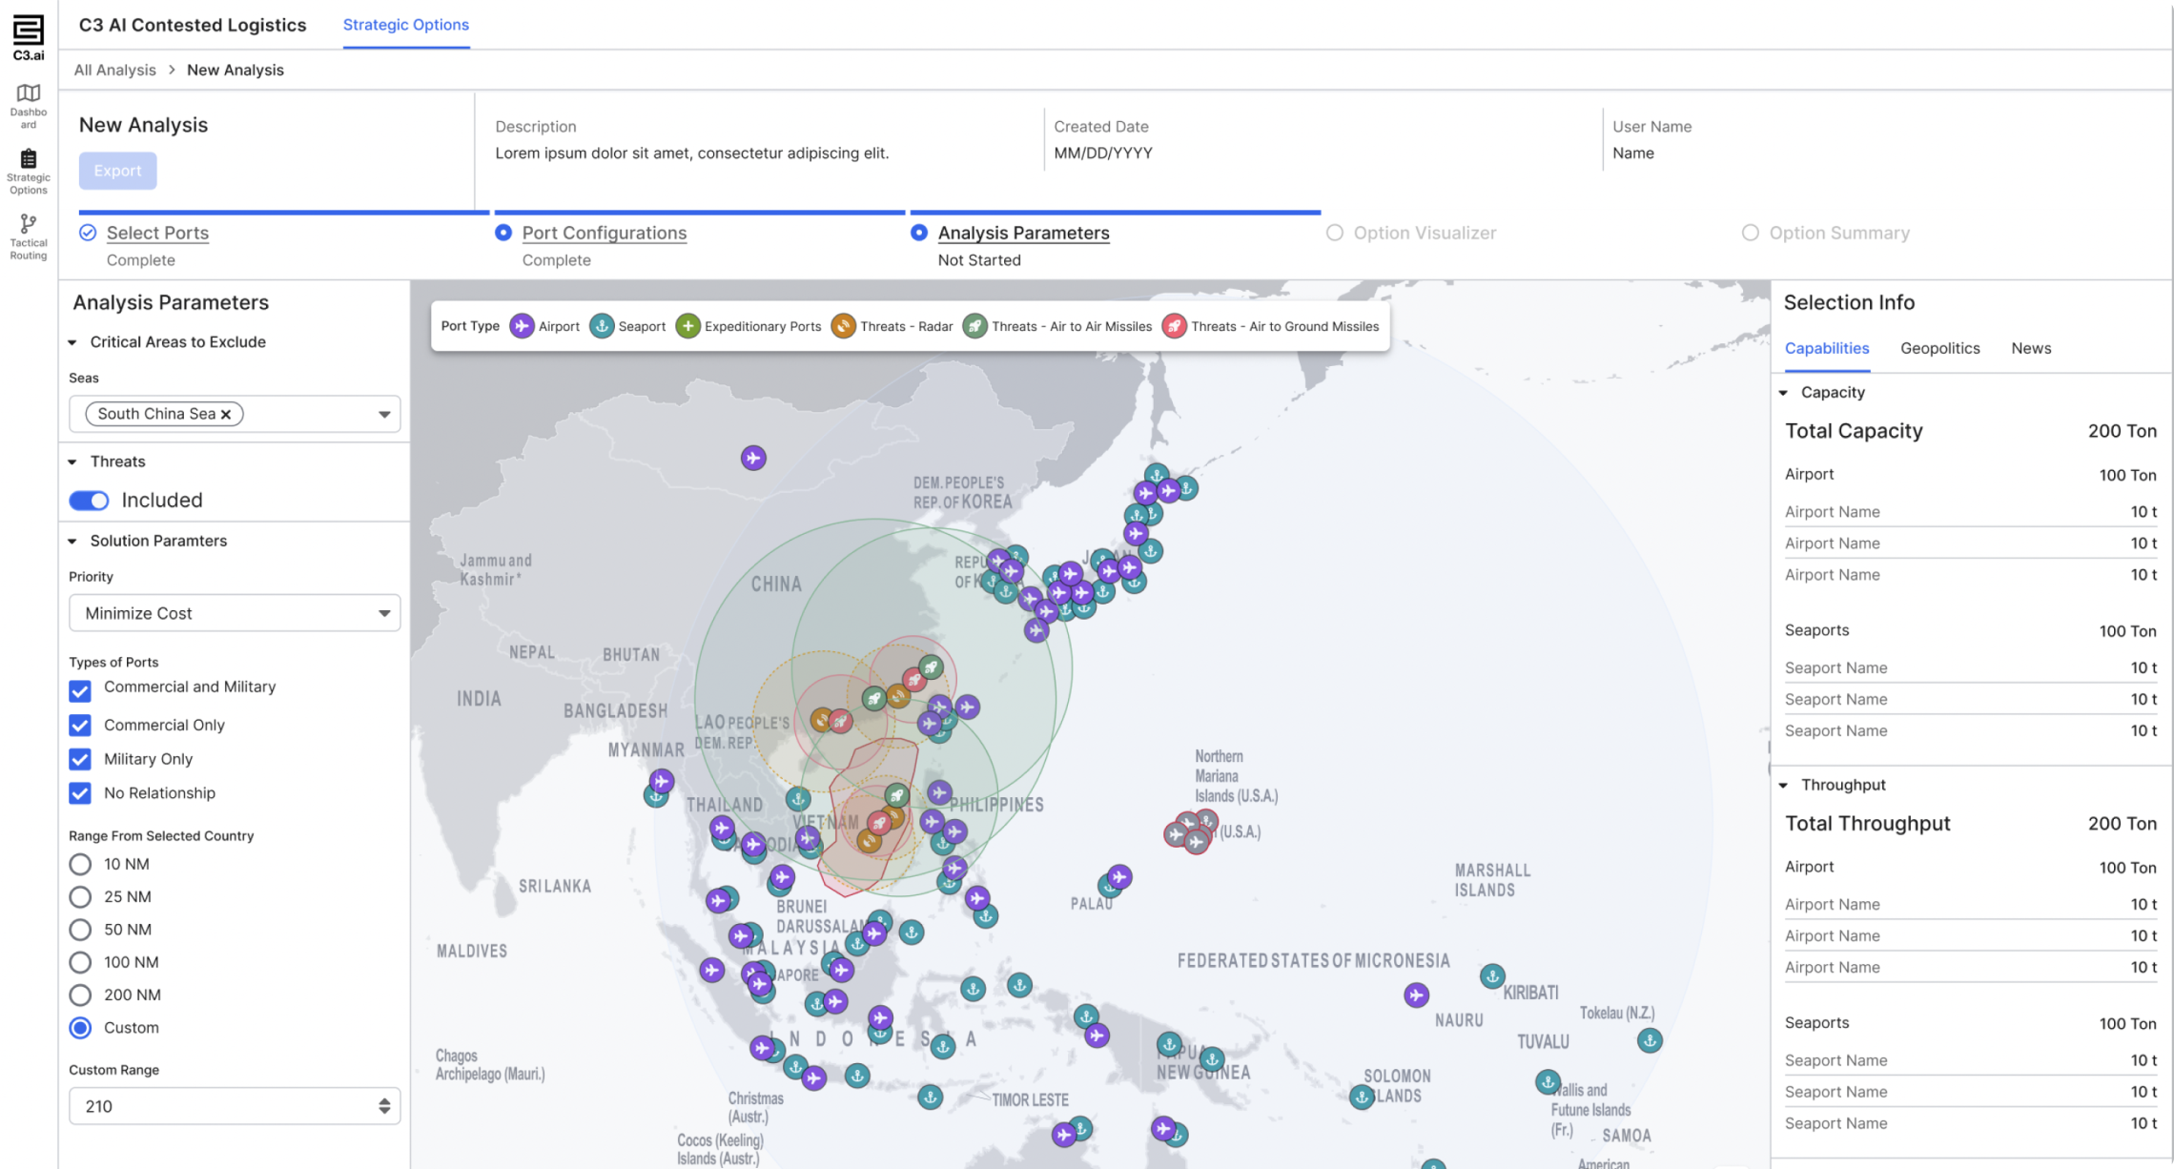Screen dimensions: 2174x1169
Task: Collapse Solution Paramters section
Action: pos(72,541)
